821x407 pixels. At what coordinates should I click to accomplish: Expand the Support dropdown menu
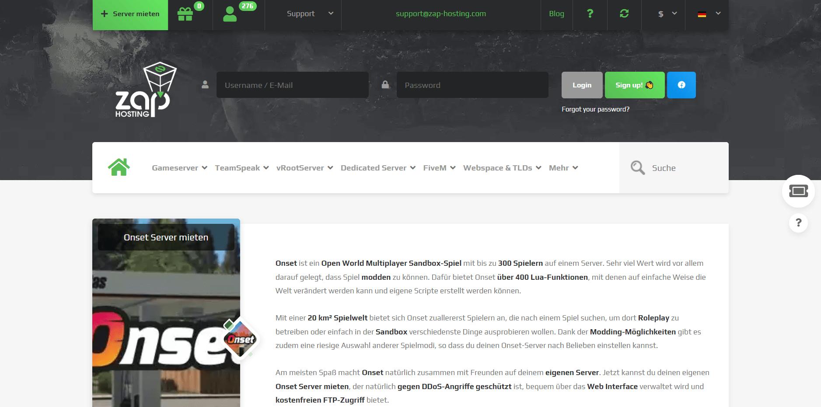310,14
